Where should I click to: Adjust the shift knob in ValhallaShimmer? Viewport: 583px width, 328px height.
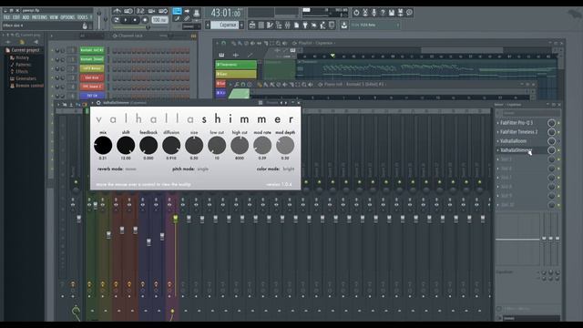pyautogui.click(x=126, y=145)
